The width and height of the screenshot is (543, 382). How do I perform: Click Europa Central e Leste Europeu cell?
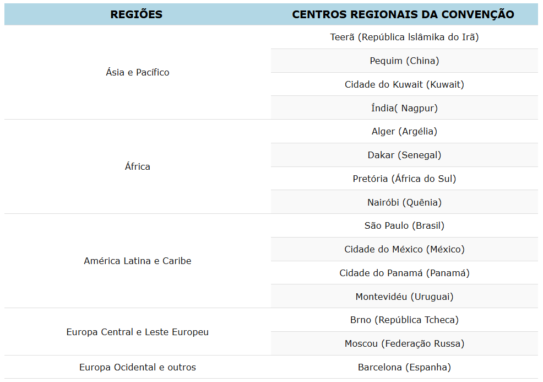point(138,332)
